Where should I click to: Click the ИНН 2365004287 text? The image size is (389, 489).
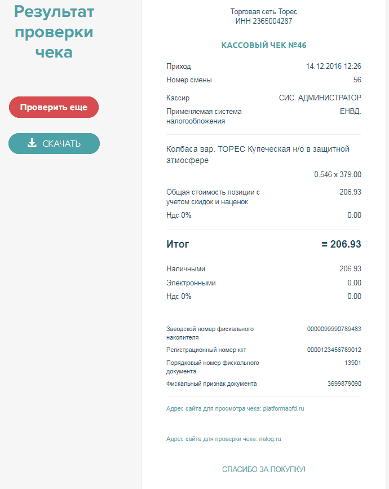[x=264, y=21]
